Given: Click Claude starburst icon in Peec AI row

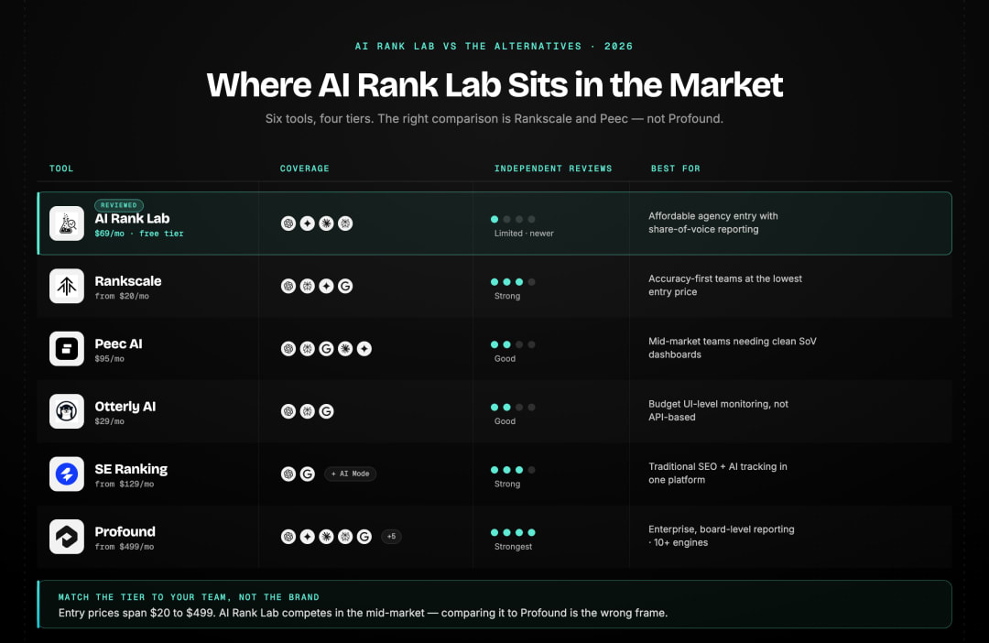Looking at the screenshot, I should pos(345,348).
